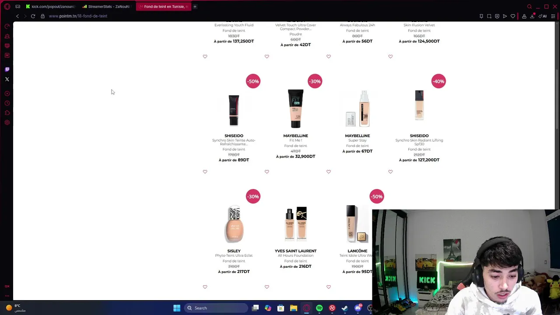Open sidebar extensions cube icon
This screenshot has height=315, width=560.
click(7, 113)
